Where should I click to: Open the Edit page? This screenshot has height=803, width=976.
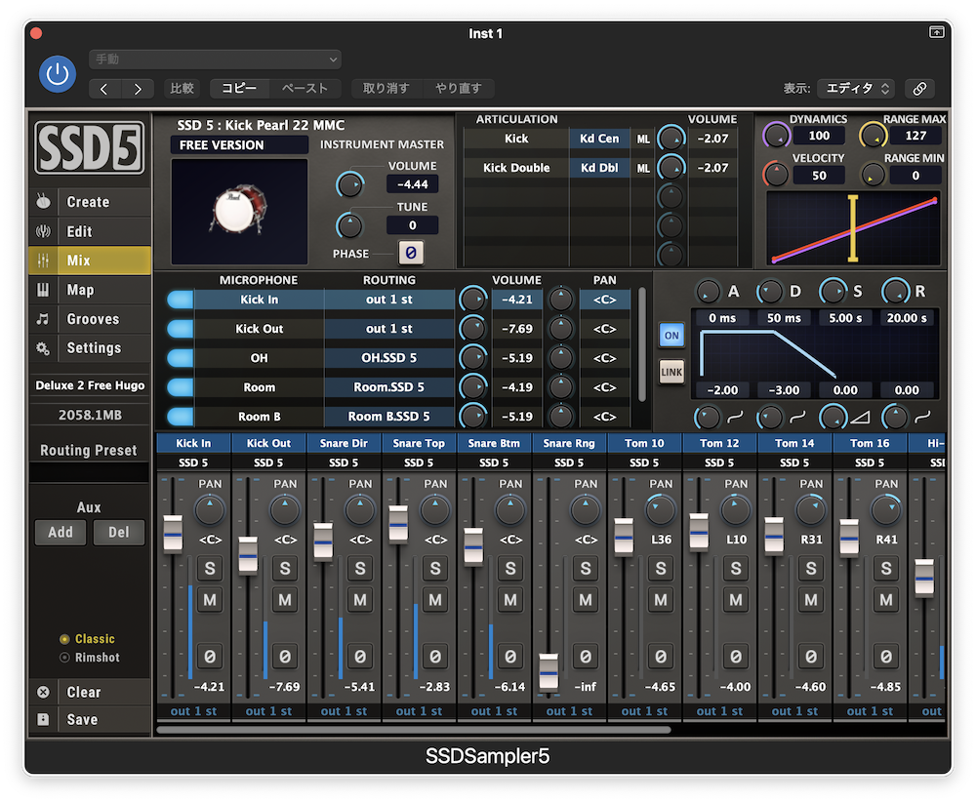tap(90, 231)
